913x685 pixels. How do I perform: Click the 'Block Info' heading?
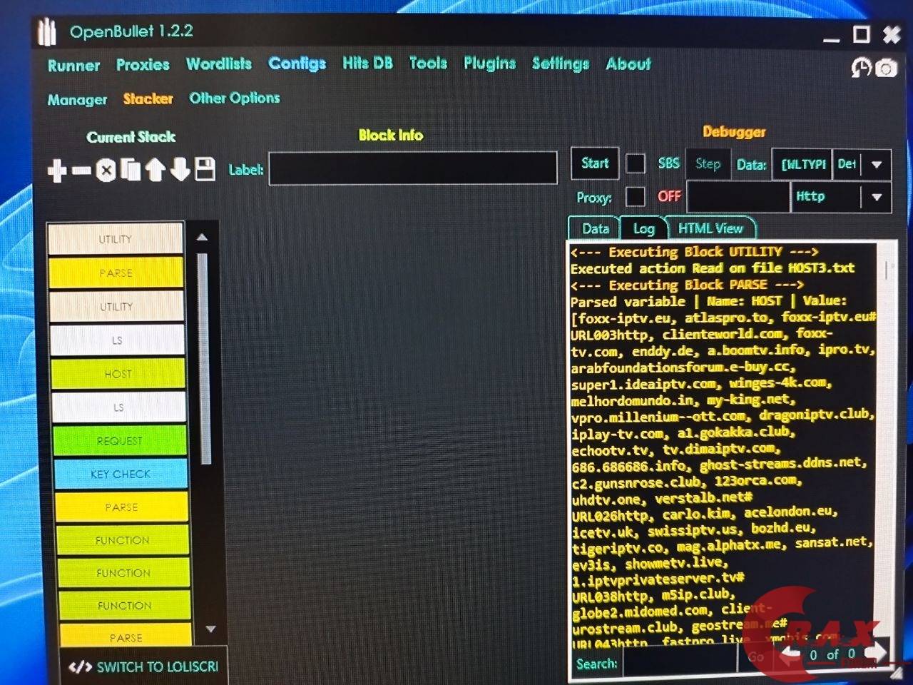[x=391, y=136]
